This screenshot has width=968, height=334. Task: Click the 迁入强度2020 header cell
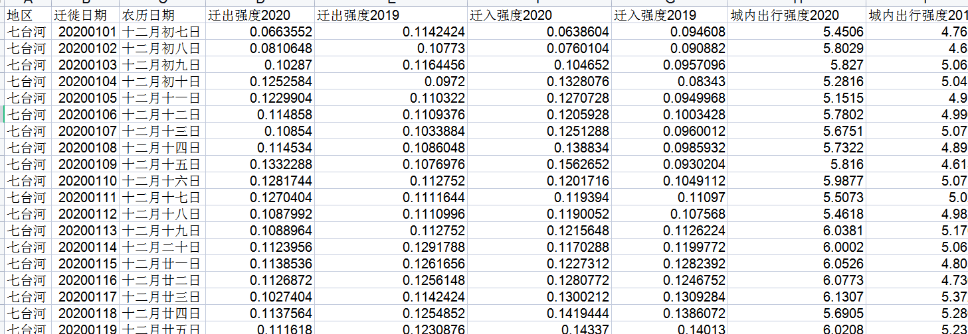tap(539, 15)
